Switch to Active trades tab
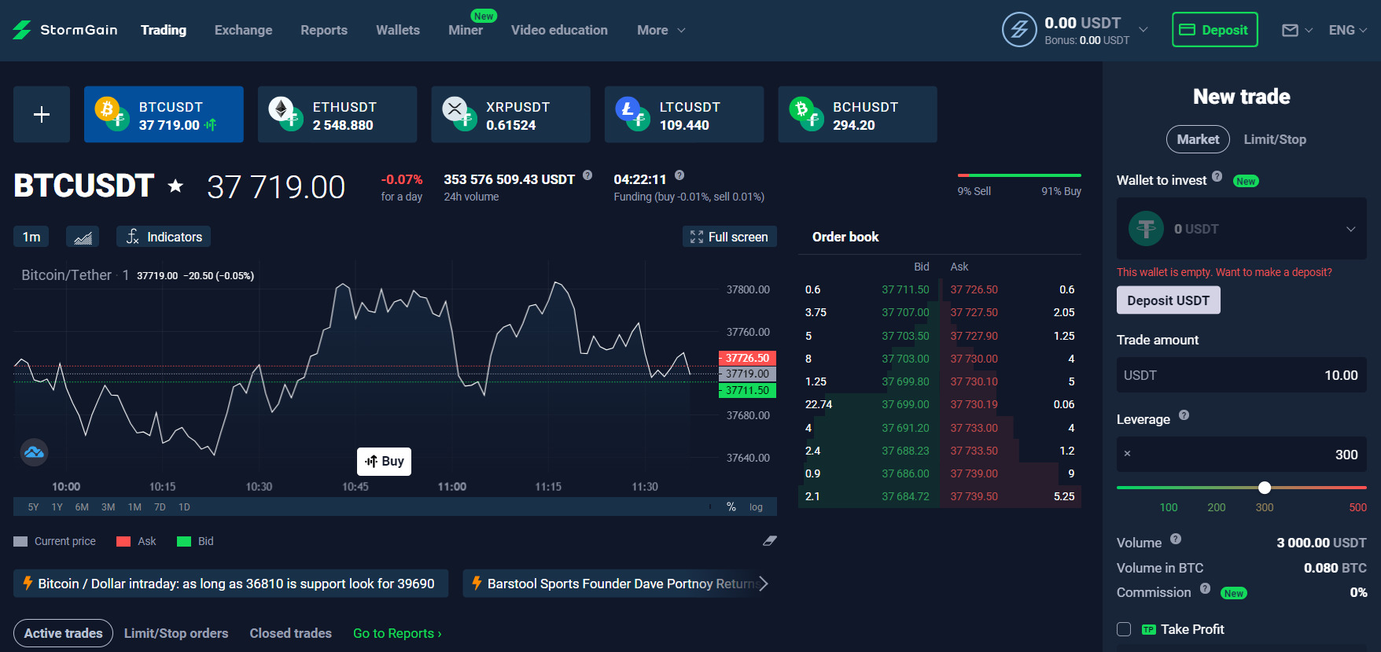 click(x=63, y=633)
